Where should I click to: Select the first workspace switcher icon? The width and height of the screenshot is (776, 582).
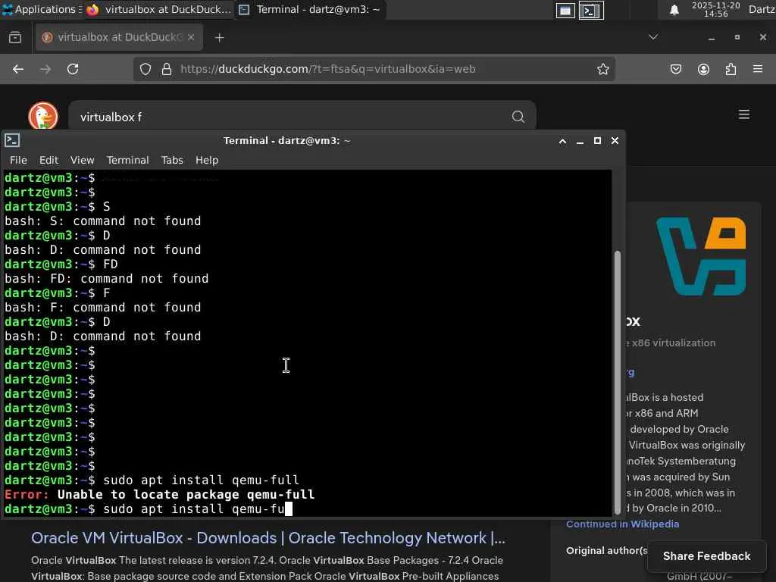coord(565,10)
